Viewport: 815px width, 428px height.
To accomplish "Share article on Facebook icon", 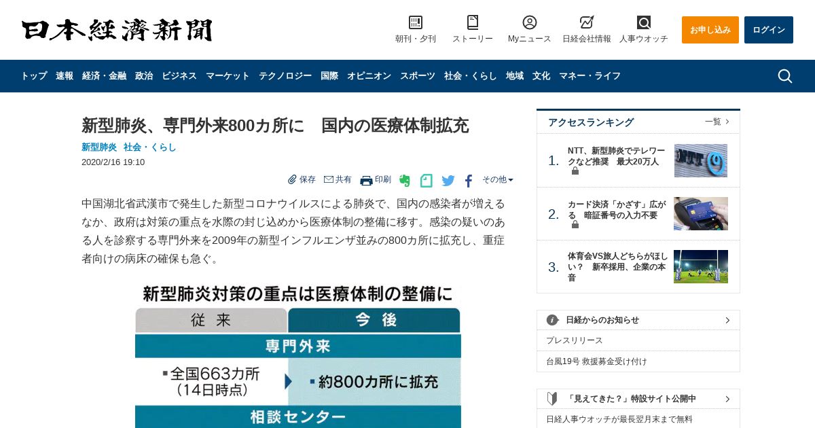I will point(469,181).
